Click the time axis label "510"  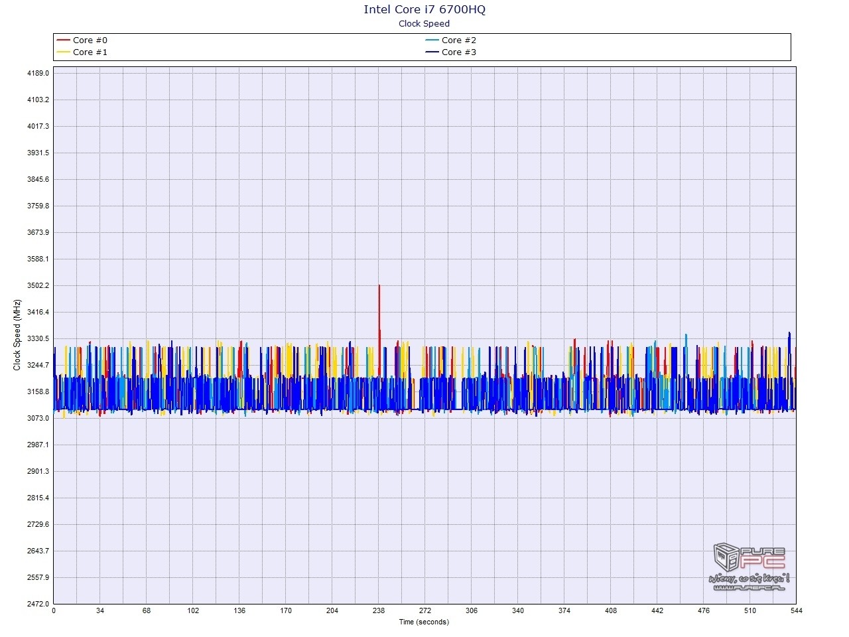coord(750,611)
